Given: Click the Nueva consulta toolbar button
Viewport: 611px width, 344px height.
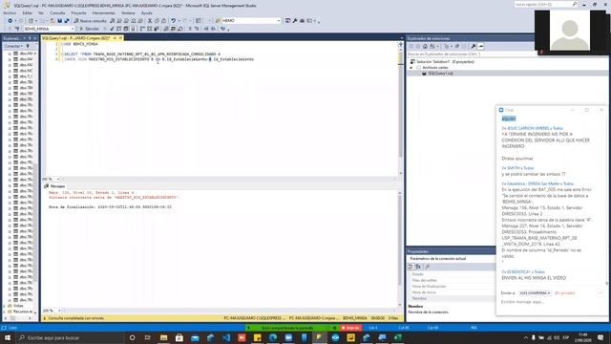Looking at the screenshot, I should tap(91, 21).
